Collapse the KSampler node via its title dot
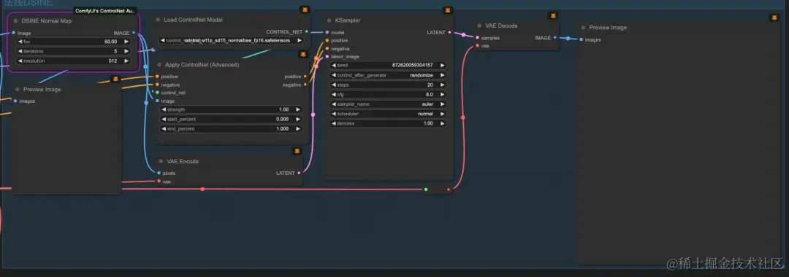The image size is (789, 277). pyautogui.click(x=329, y=20)
